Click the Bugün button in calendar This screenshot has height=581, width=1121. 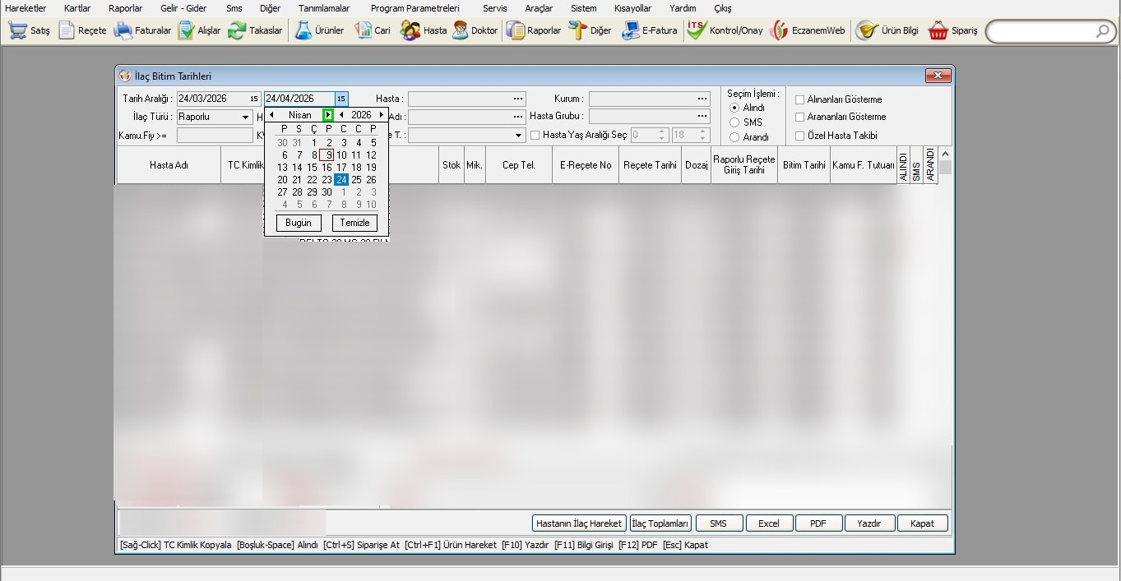point(299,223)
